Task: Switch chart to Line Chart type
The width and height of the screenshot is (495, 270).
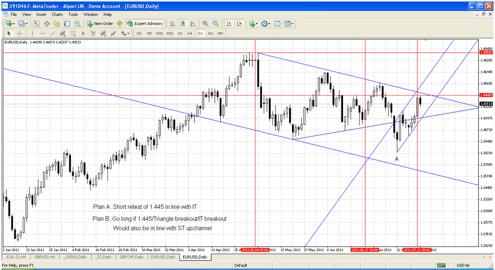Action: 193,23
